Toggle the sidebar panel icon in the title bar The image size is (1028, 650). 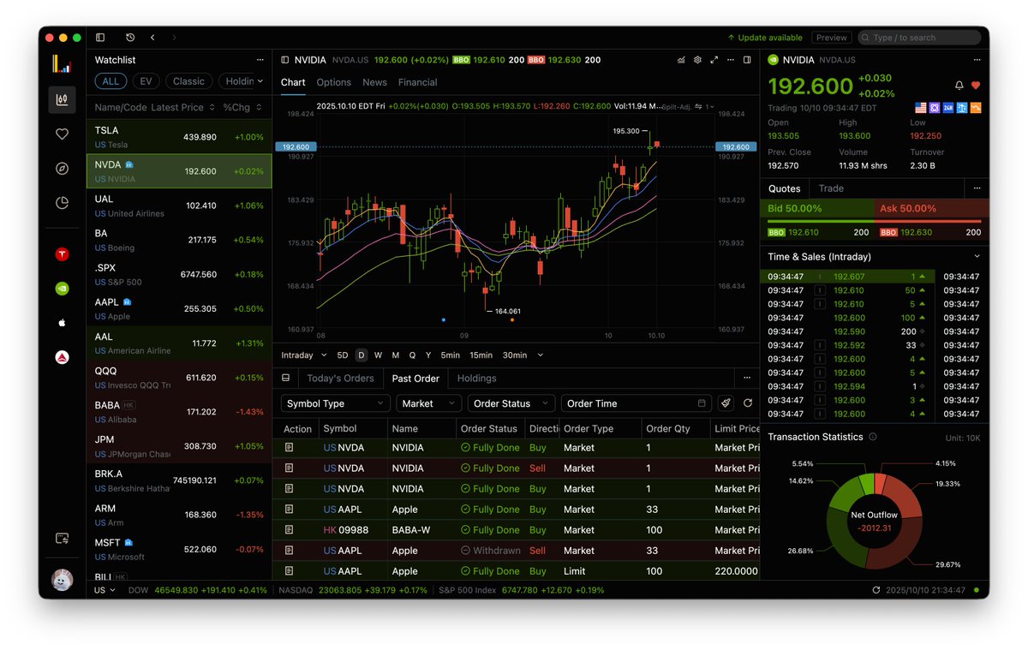[100, 38]
